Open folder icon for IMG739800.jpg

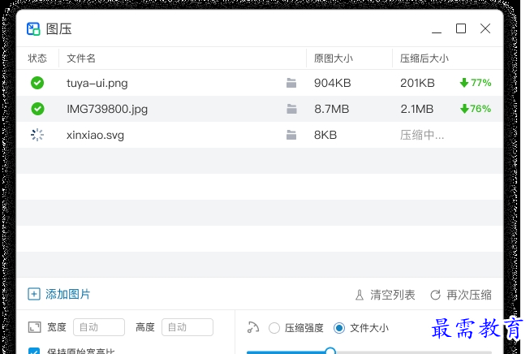[x=291, y=109]
